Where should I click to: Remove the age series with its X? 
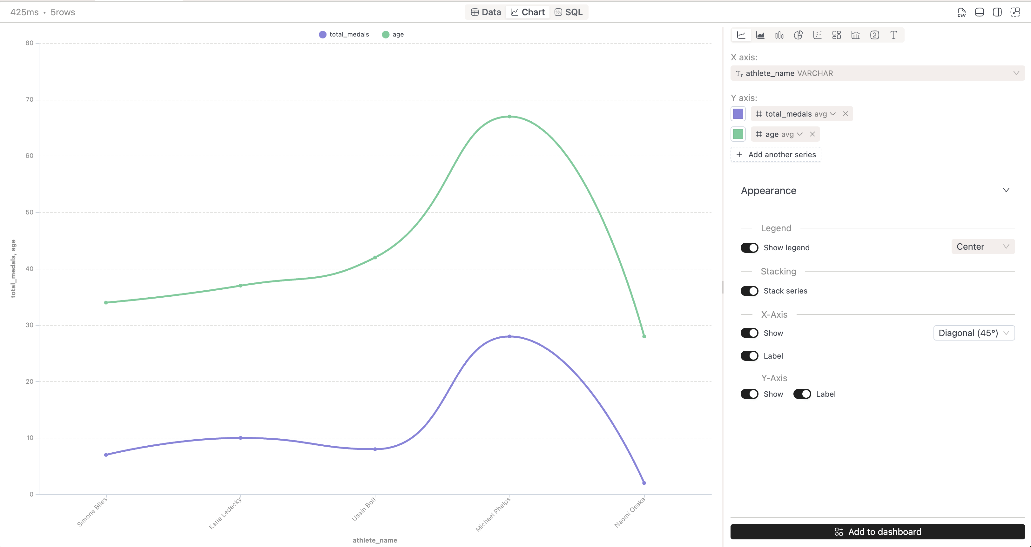point(813,134)
